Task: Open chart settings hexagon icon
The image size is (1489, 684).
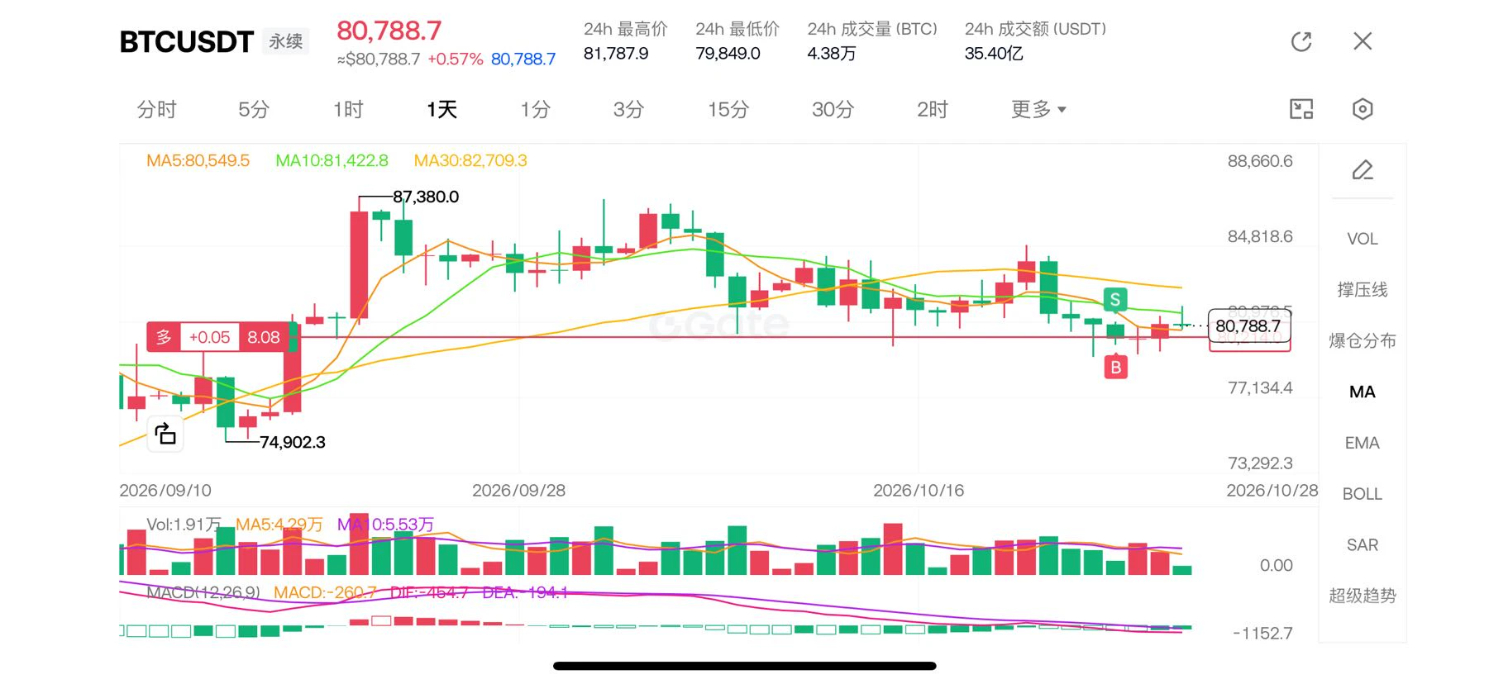Action: [x=1363, y=109]
